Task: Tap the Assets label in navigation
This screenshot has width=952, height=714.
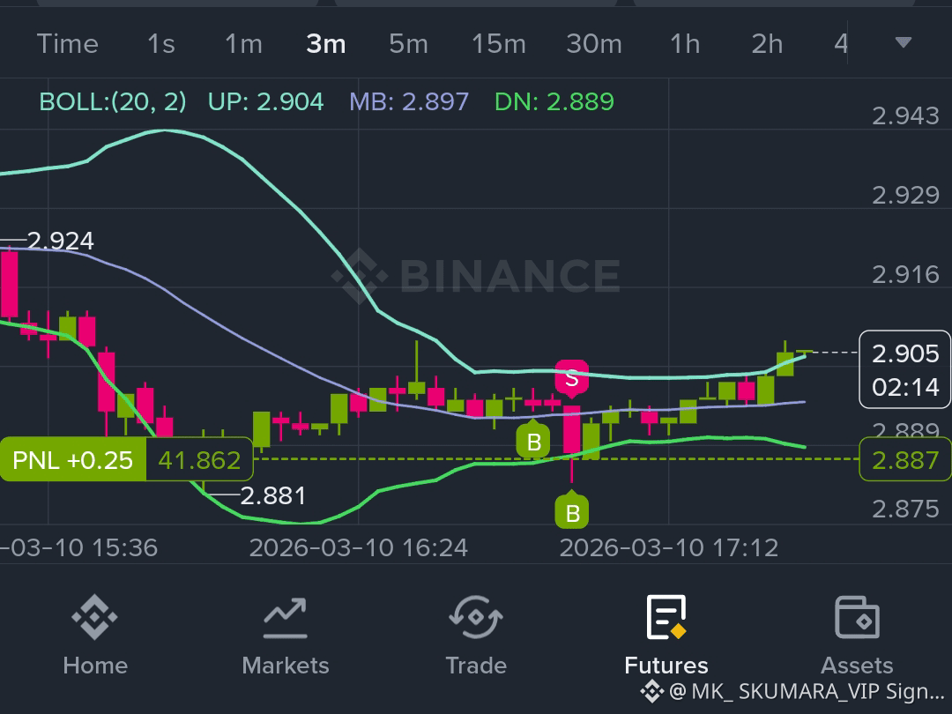Action: click(857, 666)
